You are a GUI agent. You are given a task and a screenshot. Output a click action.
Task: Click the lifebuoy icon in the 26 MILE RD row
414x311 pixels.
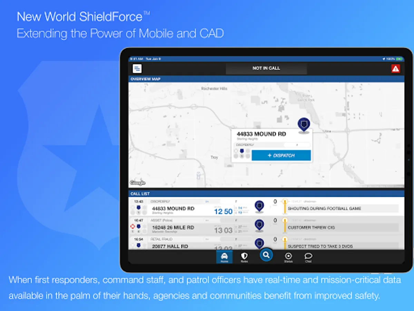(x=132, y=227)
